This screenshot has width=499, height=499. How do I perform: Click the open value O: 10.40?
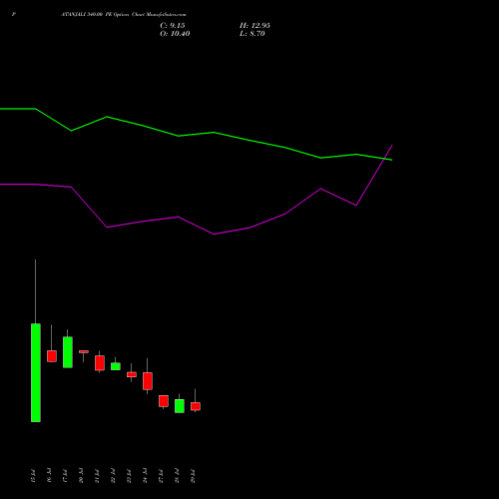(x=175, y=34)
